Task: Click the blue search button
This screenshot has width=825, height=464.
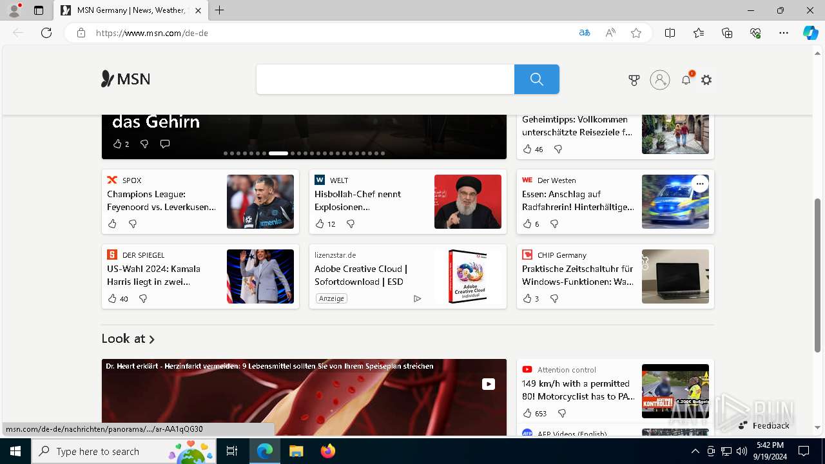Action: pyautogui.click(x=537, y=79)
